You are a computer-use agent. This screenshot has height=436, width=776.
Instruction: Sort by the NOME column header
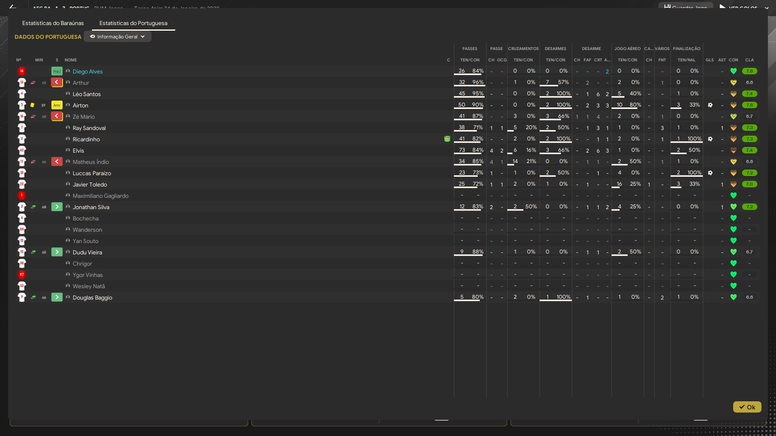[71, 60]
